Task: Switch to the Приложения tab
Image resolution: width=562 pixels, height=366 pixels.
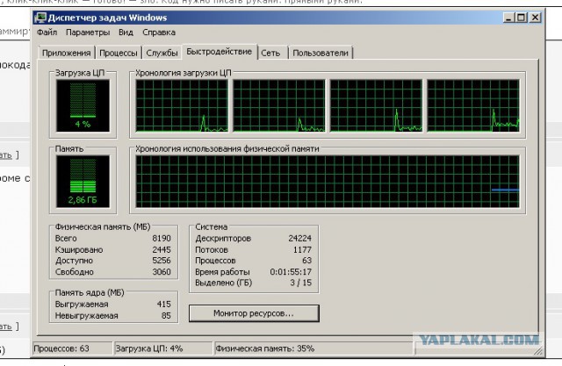Action: (67, 53)
